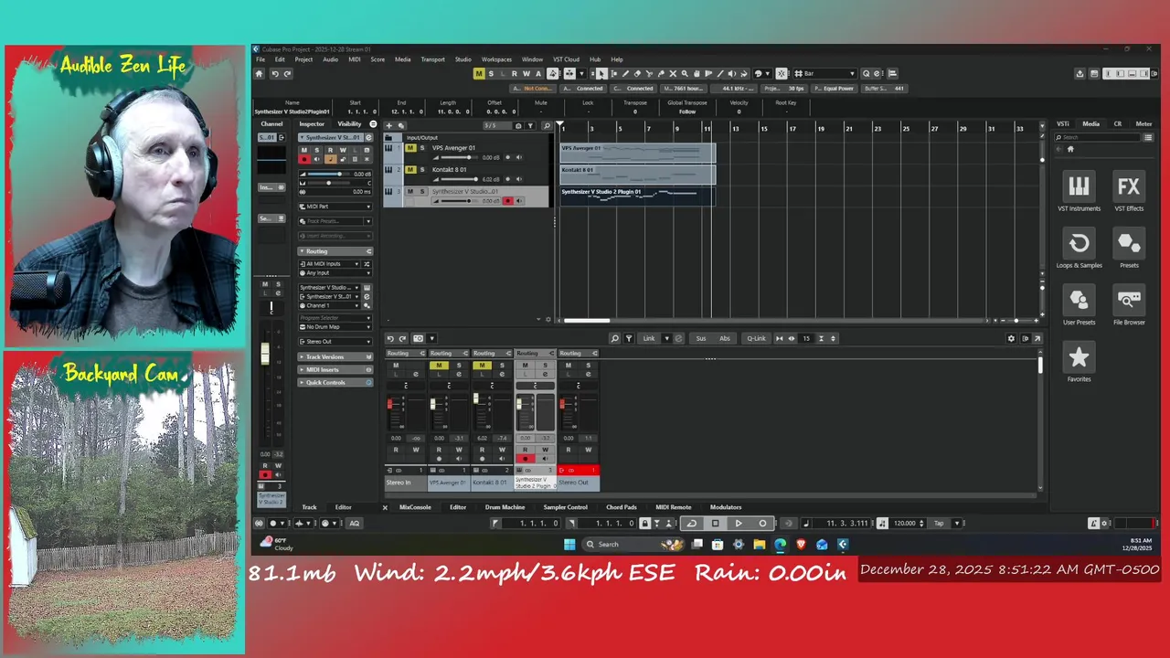Open MixConsole settings gear icon
Image resolution: width=1170 pixels, height=658 pixels.
(x=1011, y=338)
